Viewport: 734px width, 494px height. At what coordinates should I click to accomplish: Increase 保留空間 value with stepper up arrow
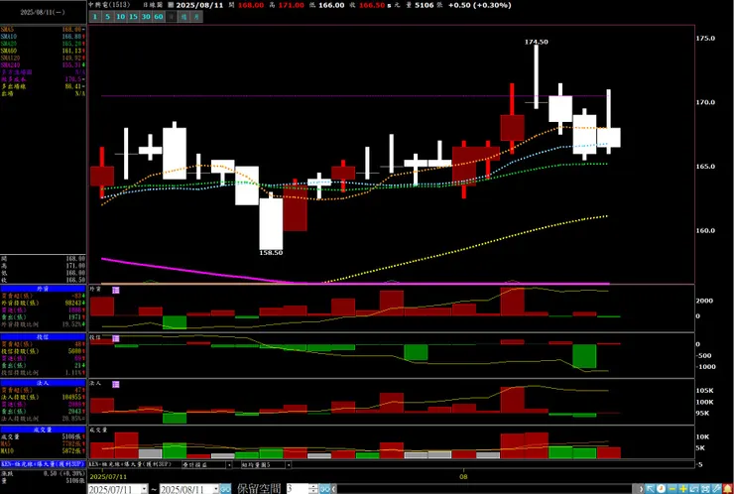point(313,486)
